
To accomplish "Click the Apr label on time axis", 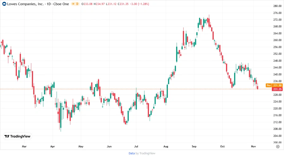I will (52, 146).
